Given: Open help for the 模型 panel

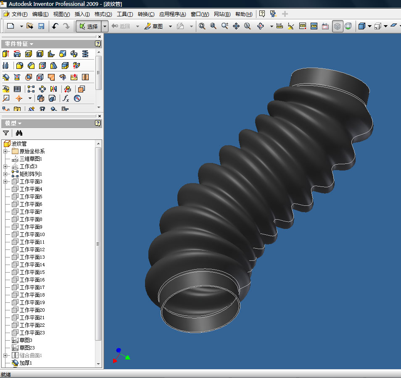Looking at the screenshot, I should (98, 123).
